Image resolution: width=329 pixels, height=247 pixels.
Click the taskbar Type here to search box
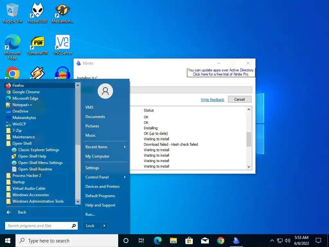(x=67, y=241)
